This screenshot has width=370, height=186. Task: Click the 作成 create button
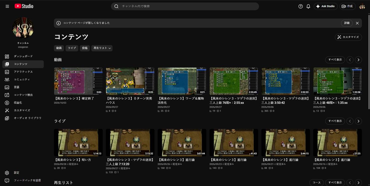pos(348,6)
